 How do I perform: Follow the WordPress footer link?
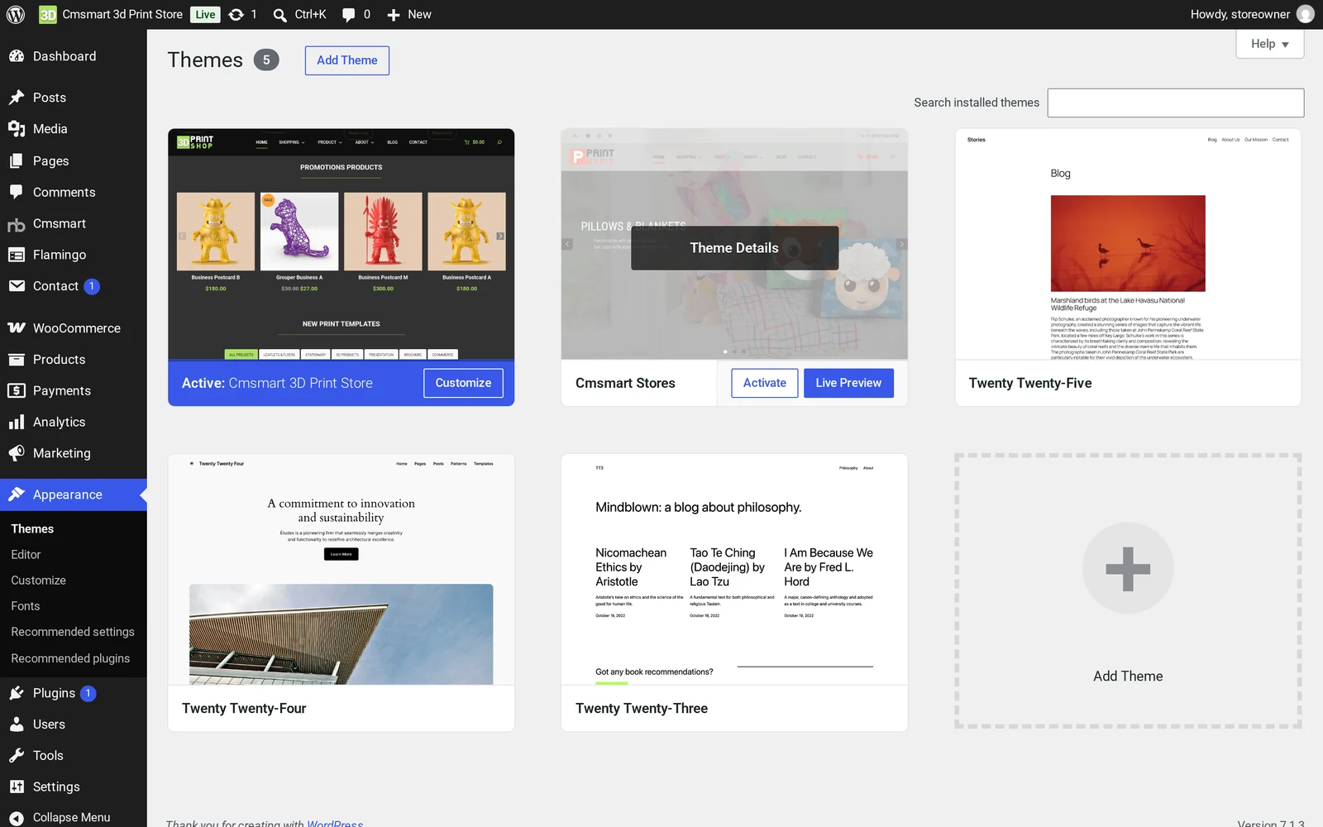(335, 824)
